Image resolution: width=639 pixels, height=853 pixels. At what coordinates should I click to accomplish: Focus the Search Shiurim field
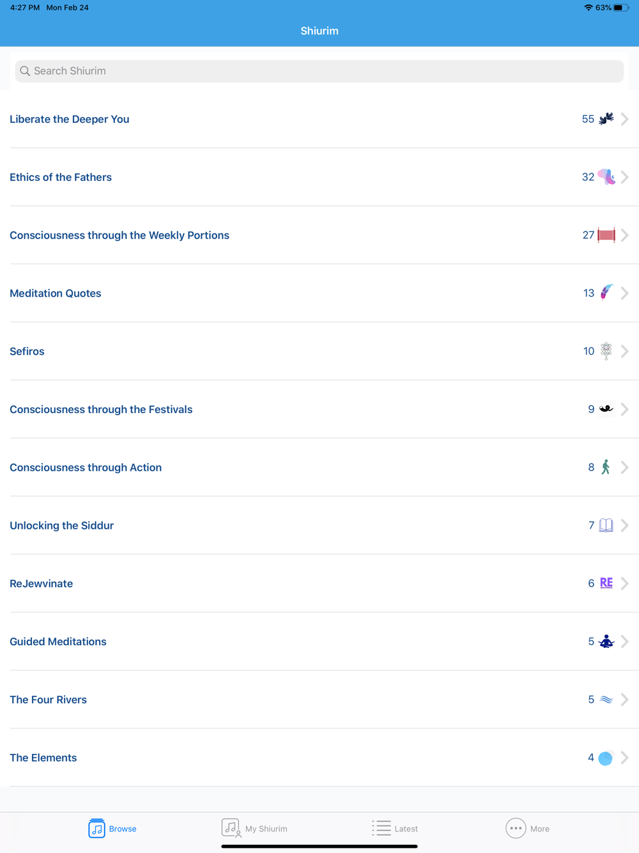319,71
